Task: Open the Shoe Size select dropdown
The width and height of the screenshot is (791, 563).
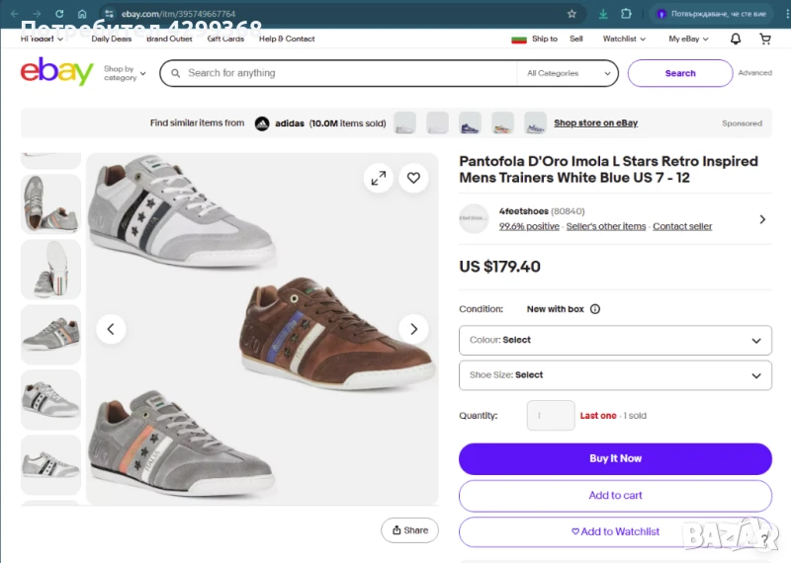Action: tap(615, 375)
